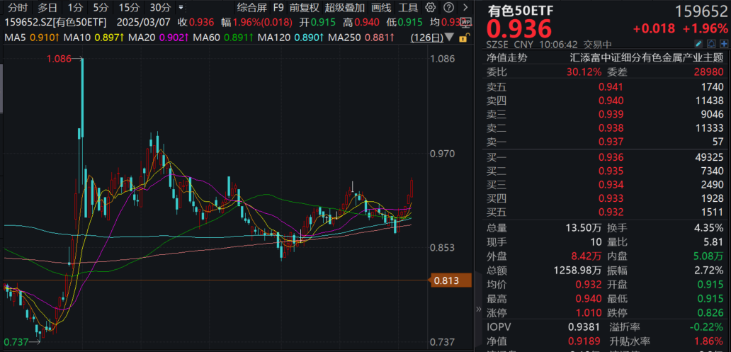Screen dimensions: 731x352
Task: Switch to 多日 multi-day view
Action: point(47,8)
